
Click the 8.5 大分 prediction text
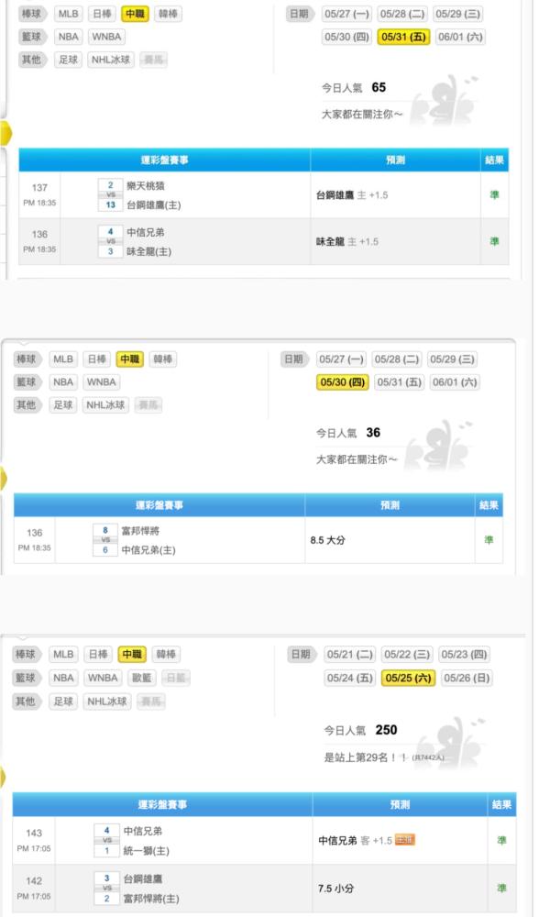(x=327, y=540)
